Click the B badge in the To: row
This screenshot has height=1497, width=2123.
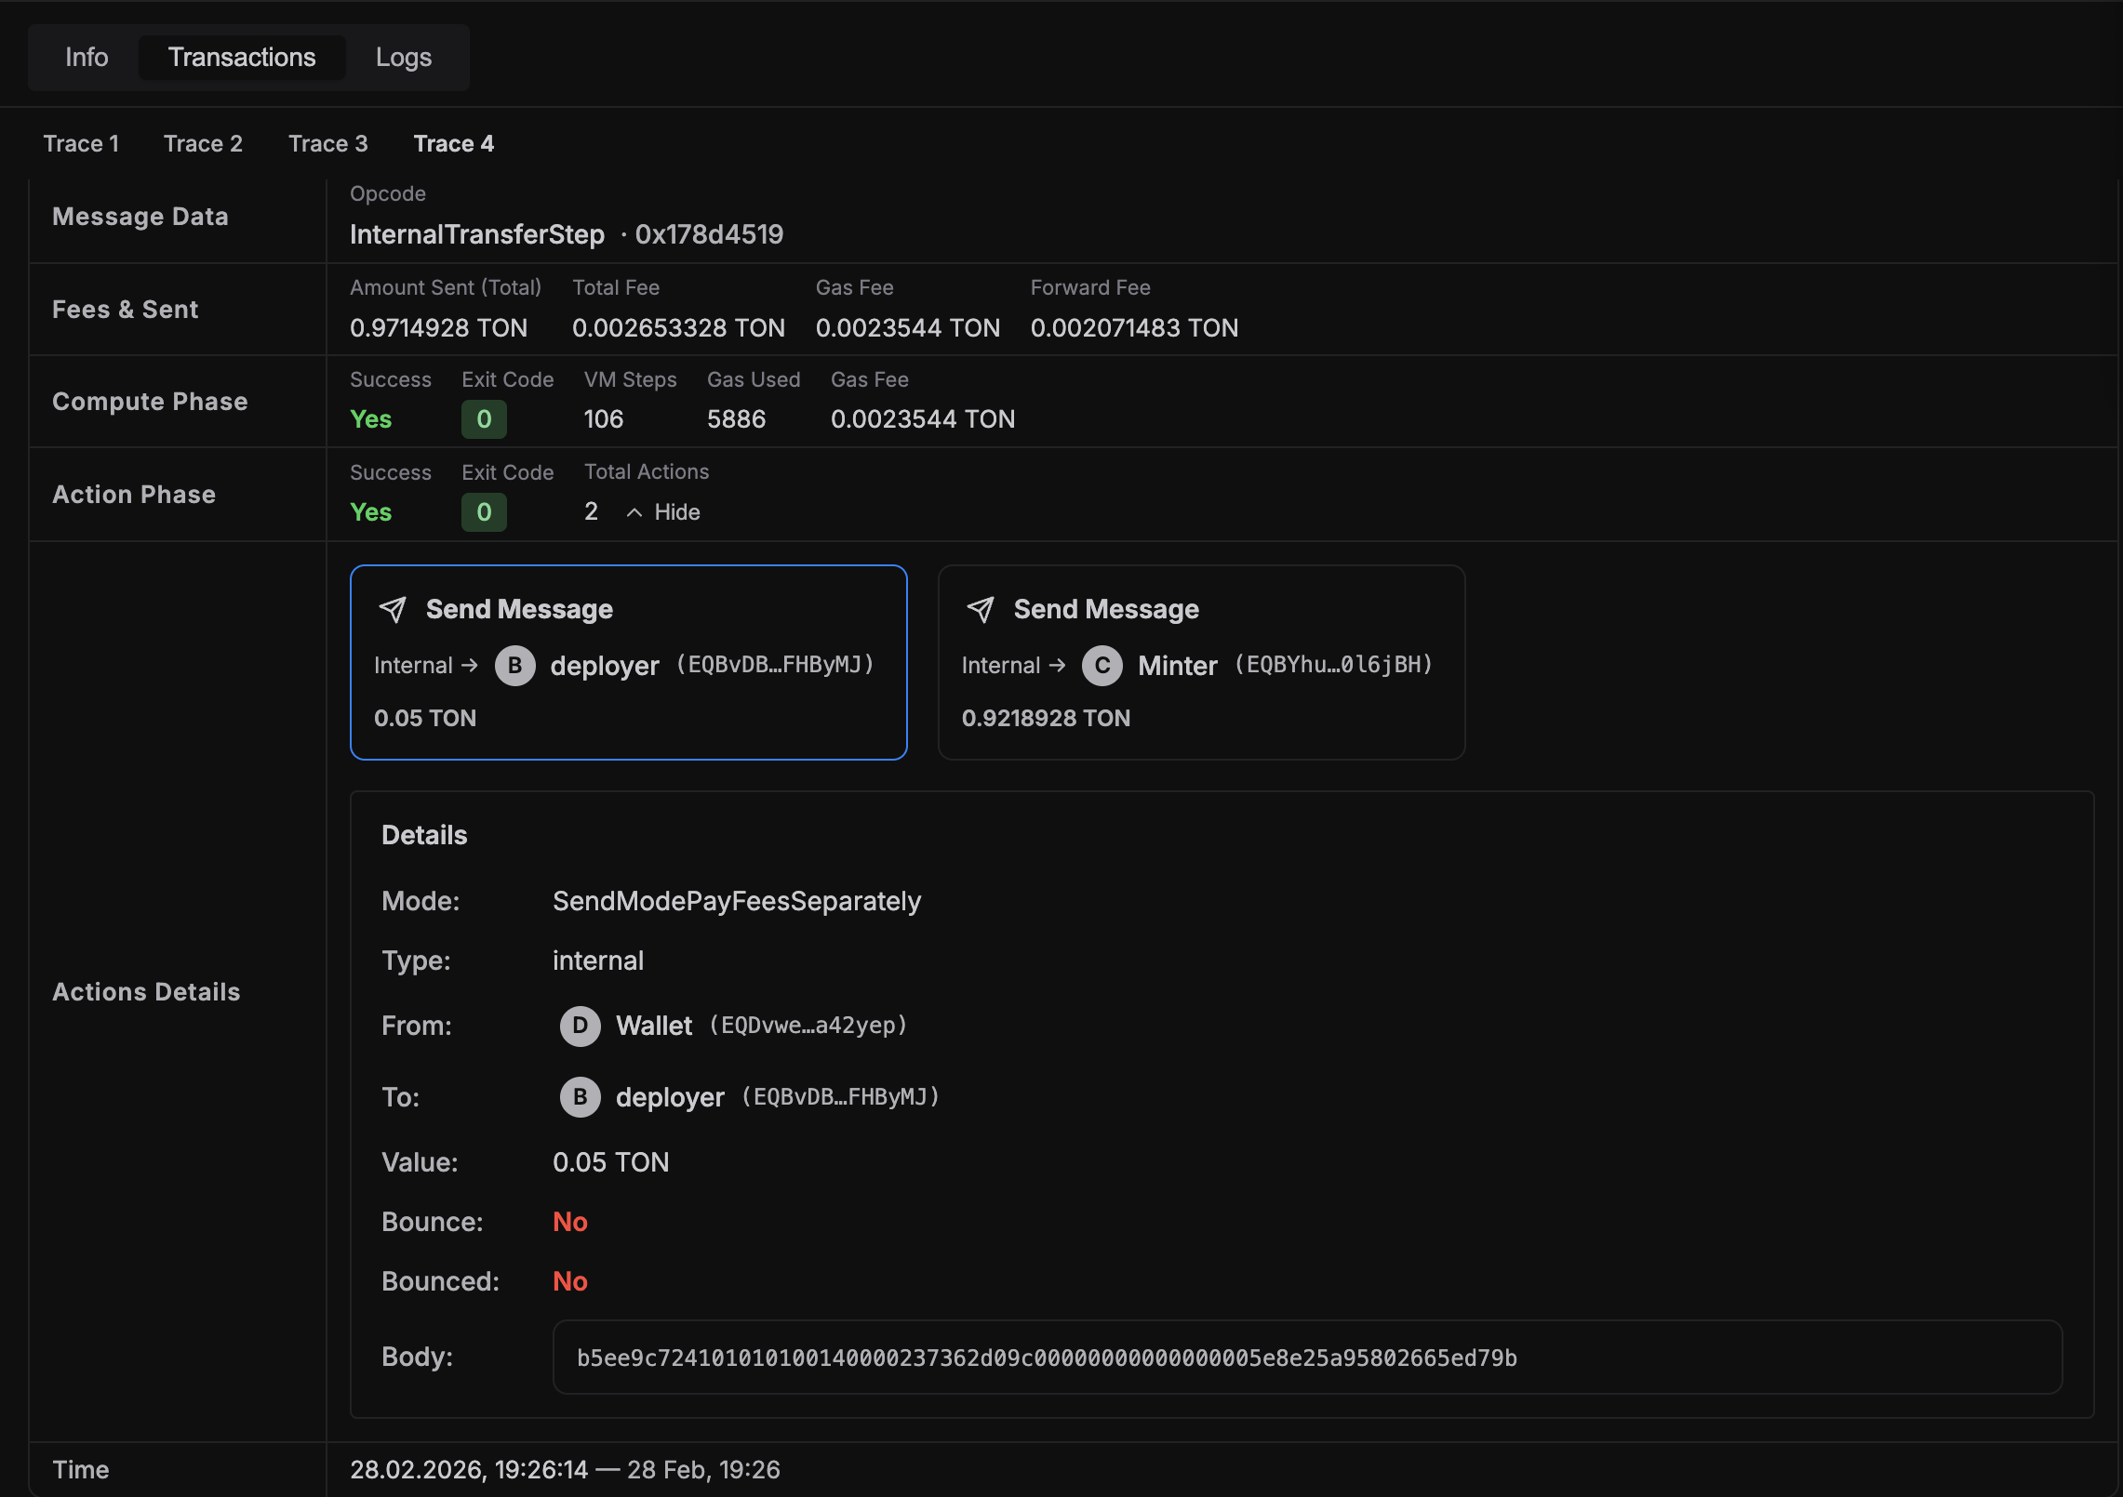[580, 1097]
